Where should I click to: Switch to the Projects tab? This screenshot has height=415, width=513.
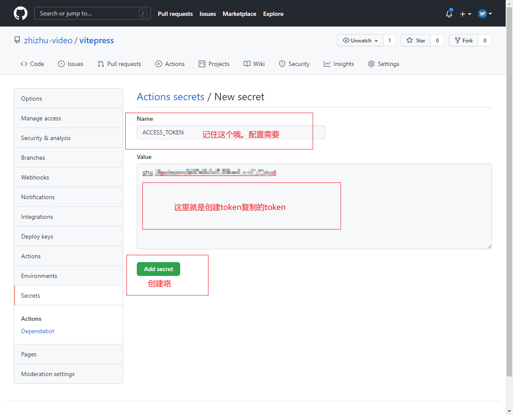click(x=214, y=64)
